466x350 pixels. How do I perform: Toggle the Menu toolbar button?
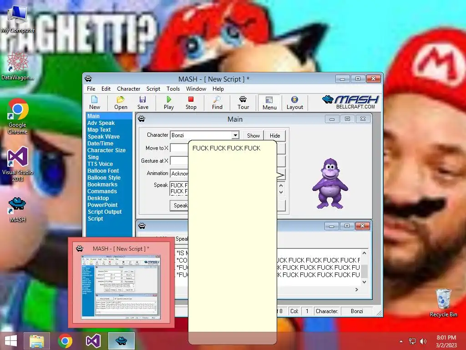tap(269, 103)
